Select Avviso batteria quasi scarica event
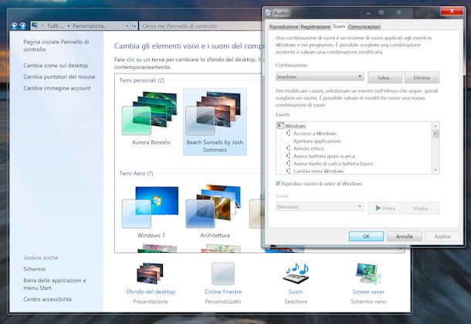Viewport: 471px width, 324px height. [x=324, y=156]
